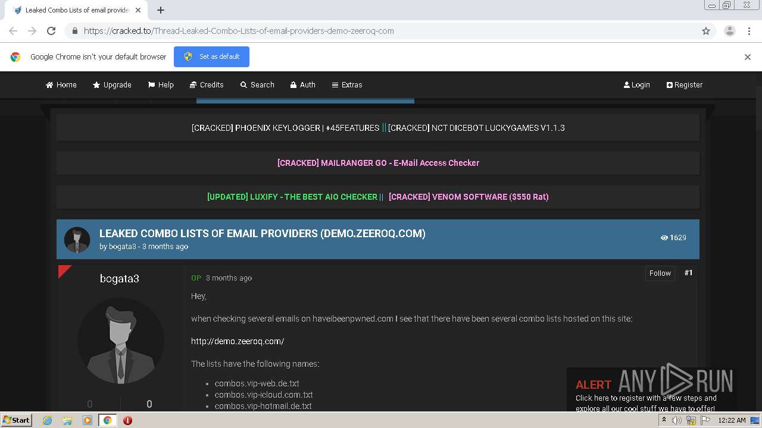Image resolution: width=762 pixels, height=428 pixels.
Task: Click the large bogata3 profile avatar
Action: click(x=121, y=341)
